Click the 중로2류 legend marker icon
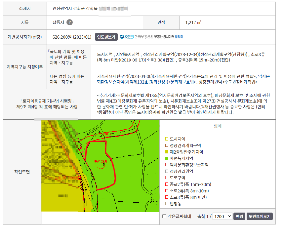 167,184
